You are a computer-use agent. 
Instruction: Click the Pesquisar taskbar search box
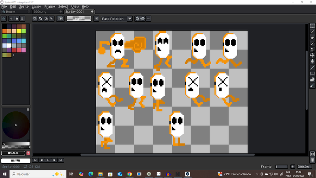click(38, 174)
